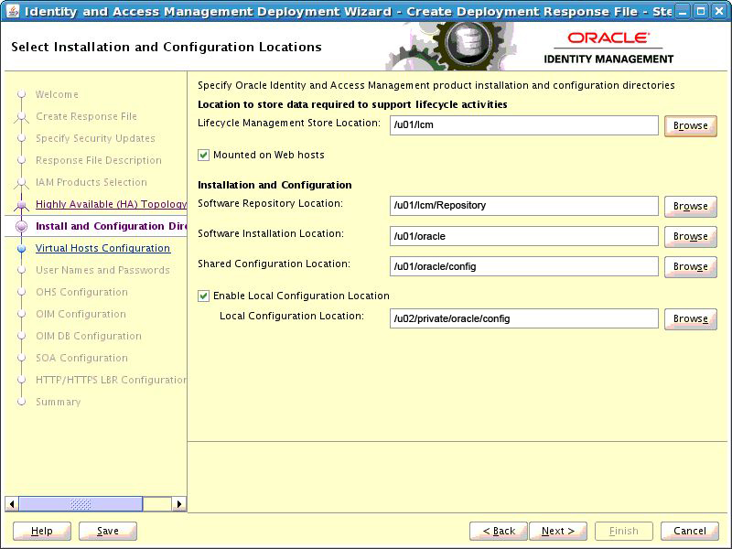This screenshot has width=732, height=549.
Task: Go back with the Back button
Action: tap(499, 531)
